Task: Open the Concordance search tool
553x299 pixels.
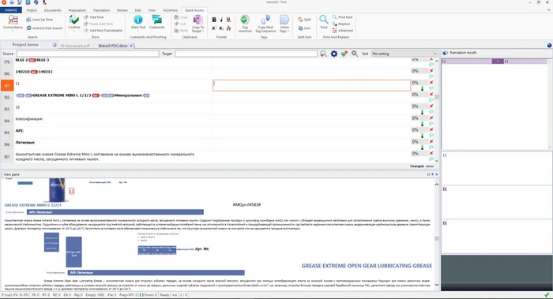Action: [x=13, y=23]
